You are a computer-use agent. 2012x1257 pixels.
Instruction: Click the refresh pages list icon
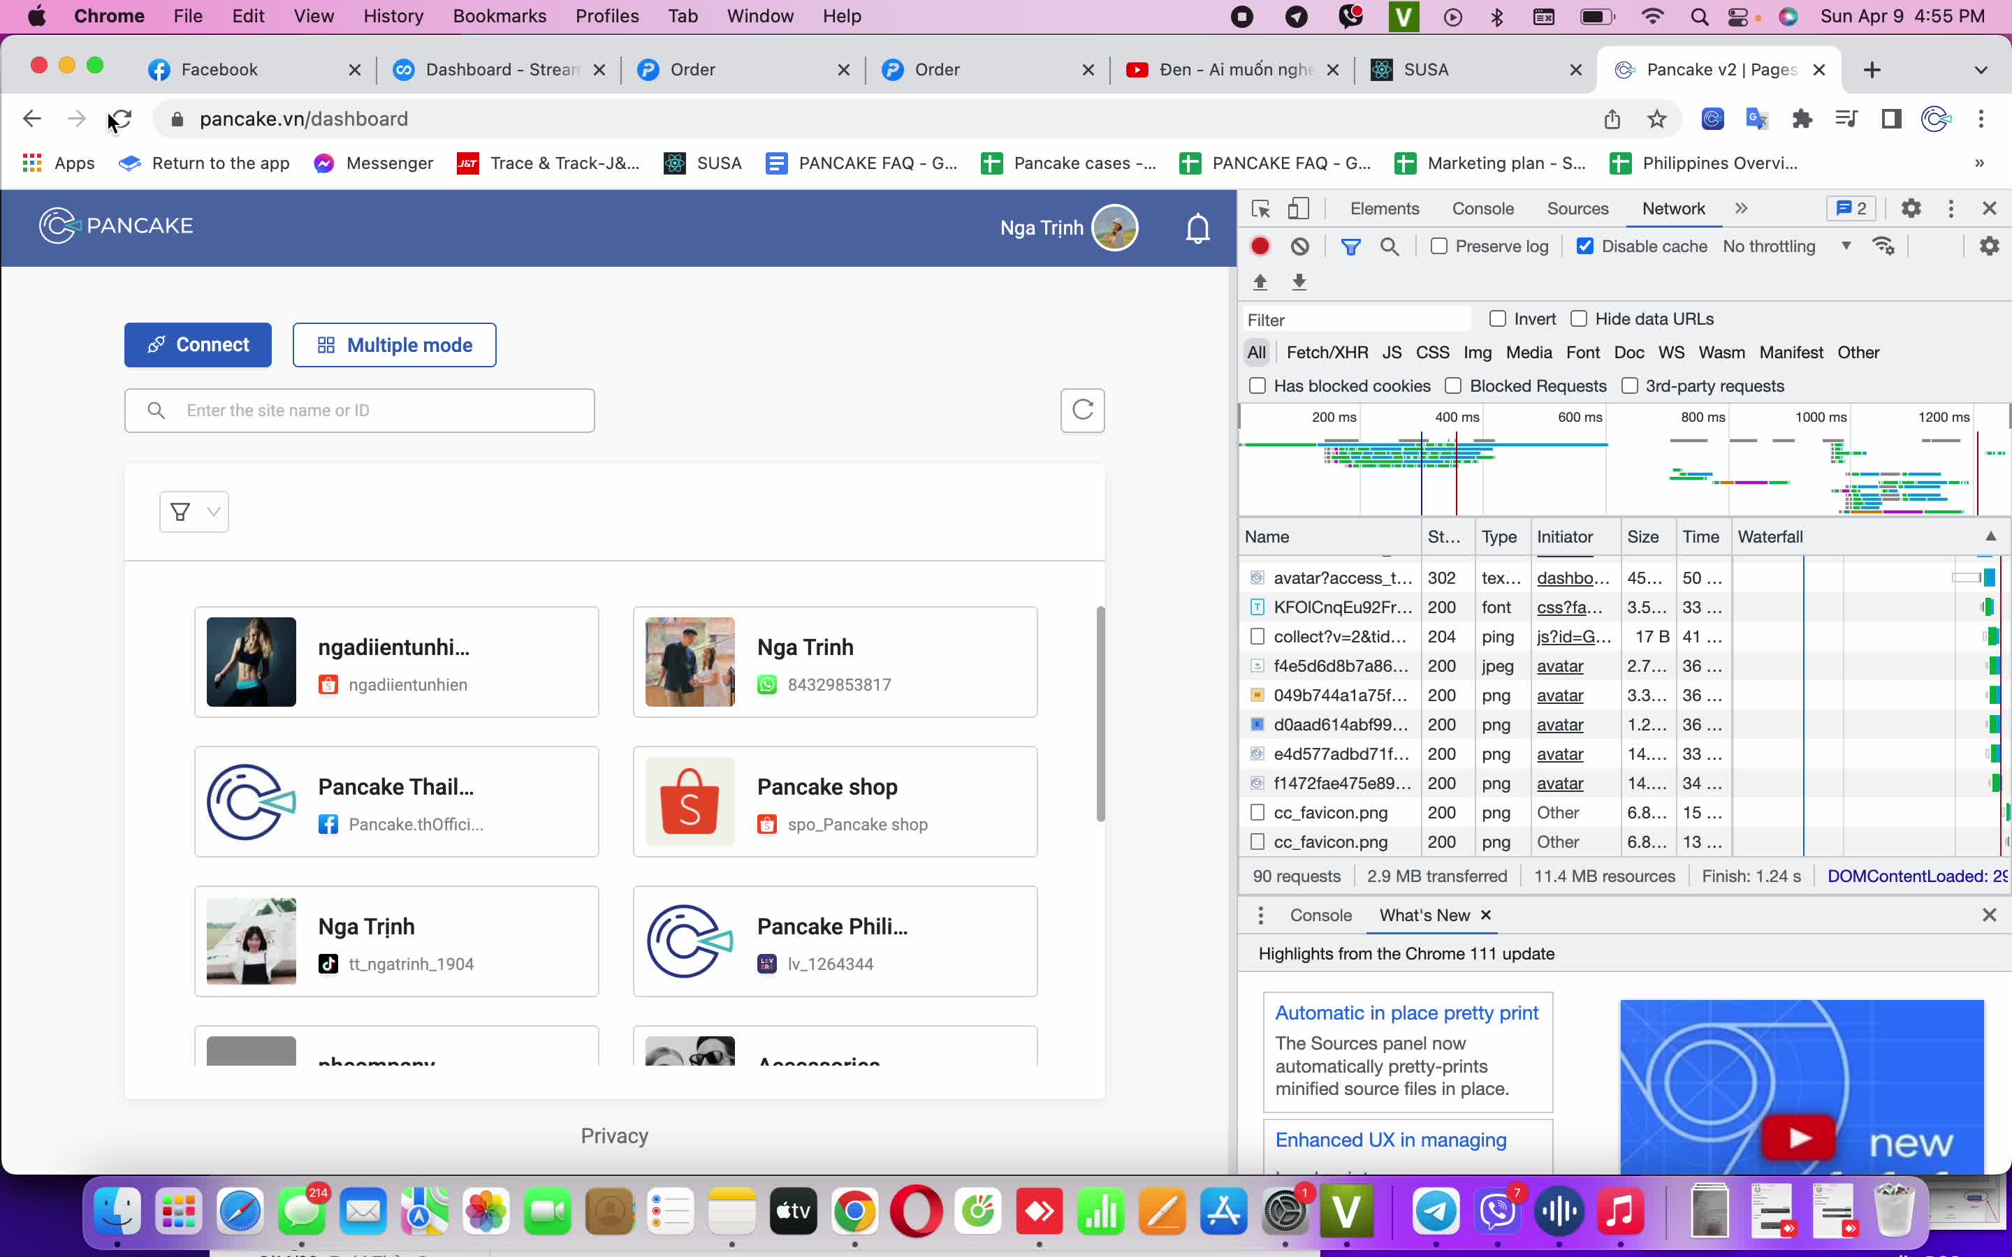pos(1082,410)
